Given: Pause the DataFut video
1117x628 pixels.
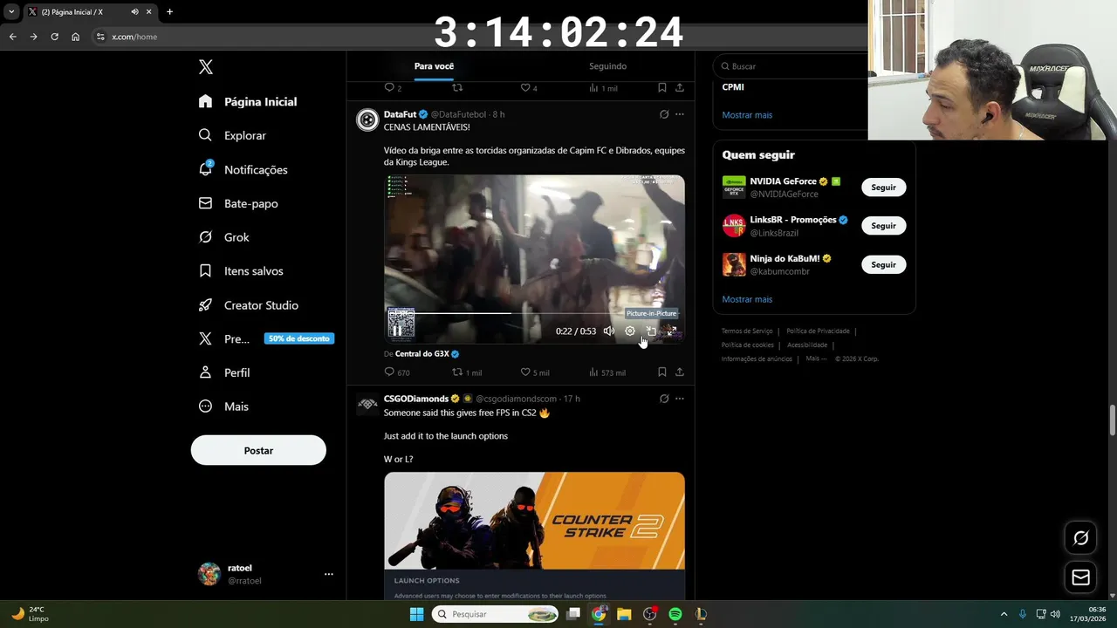Looking at the screenshot, I should point(397,331).
